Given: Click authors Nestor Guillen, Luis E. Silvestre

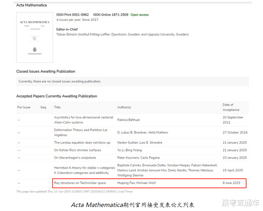Looking at the screenshot, I should coord(140,143).
